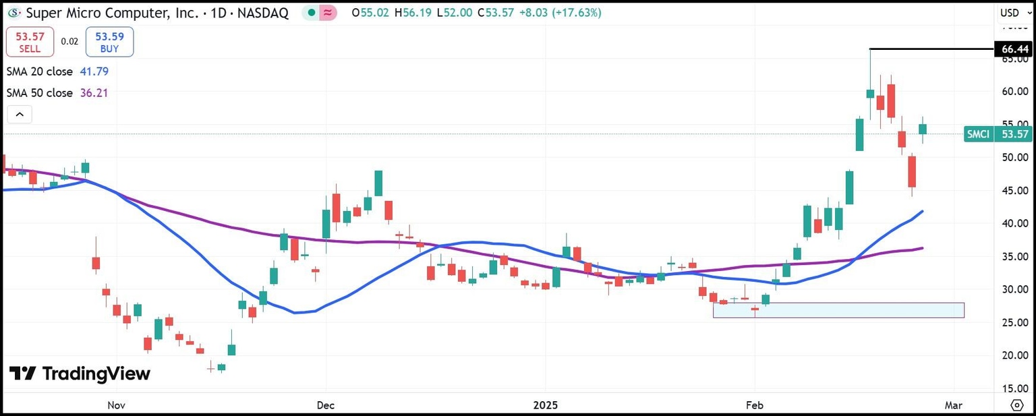
Task: Click the Mar label on time axis
Action: pos(954,405)
